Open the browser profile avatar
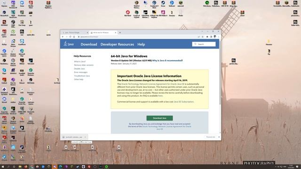This screenshot has height=169, width=301. (x=215, y=37)
